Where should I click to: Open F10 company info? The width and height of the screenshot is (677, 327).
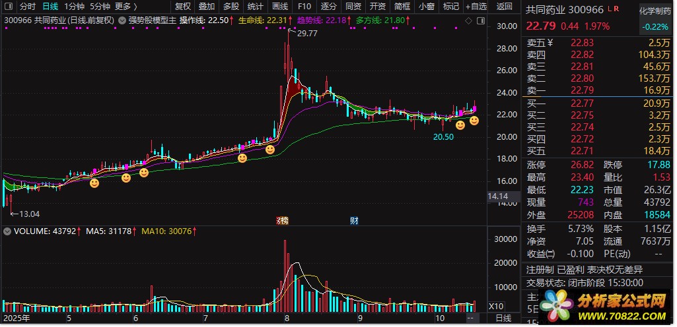(x=304, y=7)
